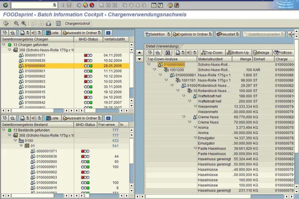Close the Bestand results panel with blue X
Image resolution: width=299 pixels, height=199 pixels.
108,118
